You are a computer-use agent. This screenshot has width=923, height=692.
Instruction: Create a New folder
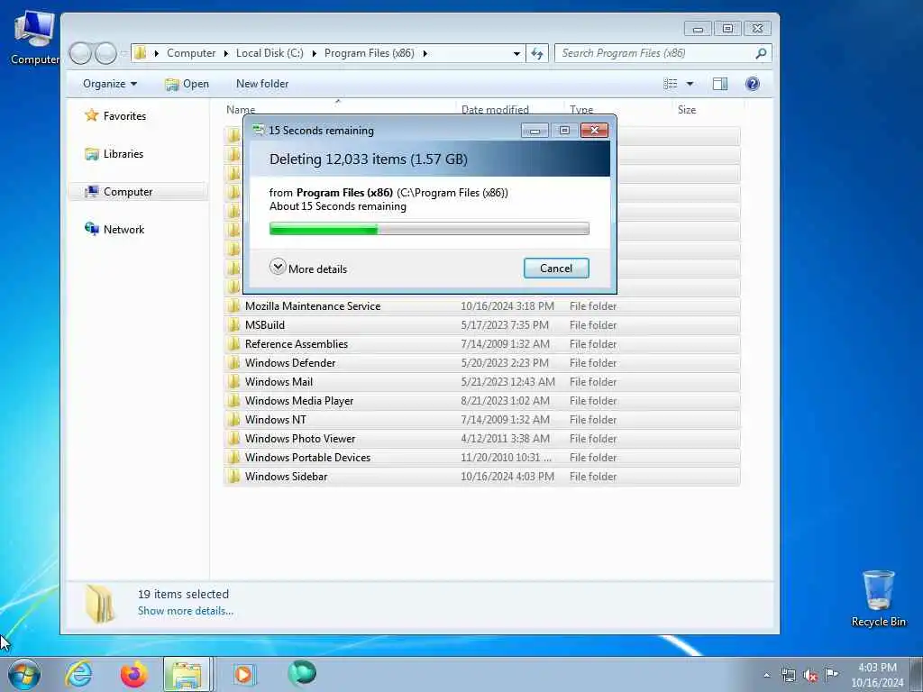pos(262,84)
